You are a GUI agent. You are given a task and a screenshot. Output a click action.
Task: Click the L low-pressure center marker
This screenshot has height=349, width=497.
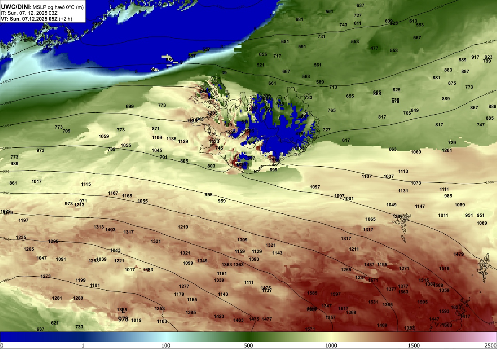tap(123, 311)
